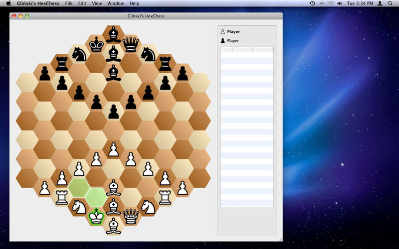Pick the black rook nearest the black queen

coord(165,64)
